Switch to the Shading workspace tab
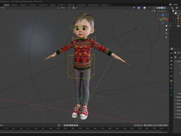This screenshot has height=136, width=181. tap(53, 5)
